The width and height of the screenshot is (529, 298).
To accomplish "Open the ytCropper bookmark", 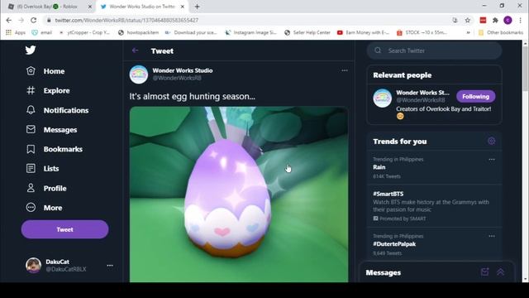I will pyautogui.click(x=84, y=32).
